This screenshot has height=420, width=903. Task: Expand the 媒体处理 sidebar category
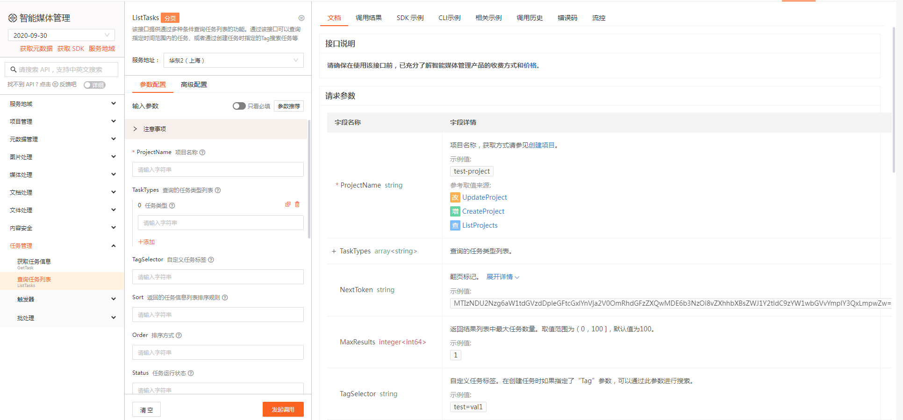click(62, 175)
